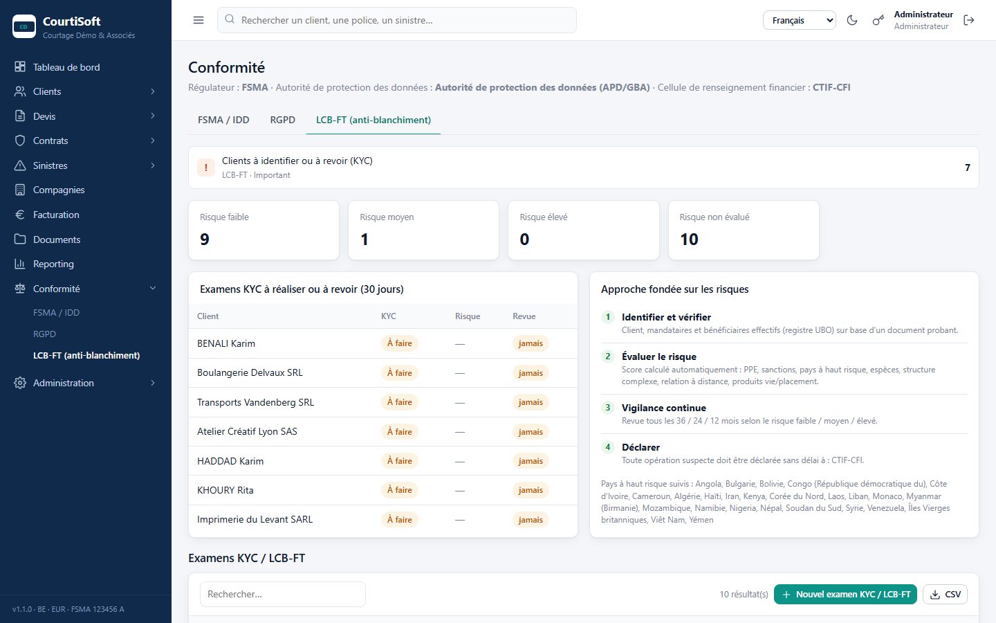The width and height of the screenshot is (996, 623).
Task: Expand the Devis submenu chevron
Action: click(x=153, y=116)
